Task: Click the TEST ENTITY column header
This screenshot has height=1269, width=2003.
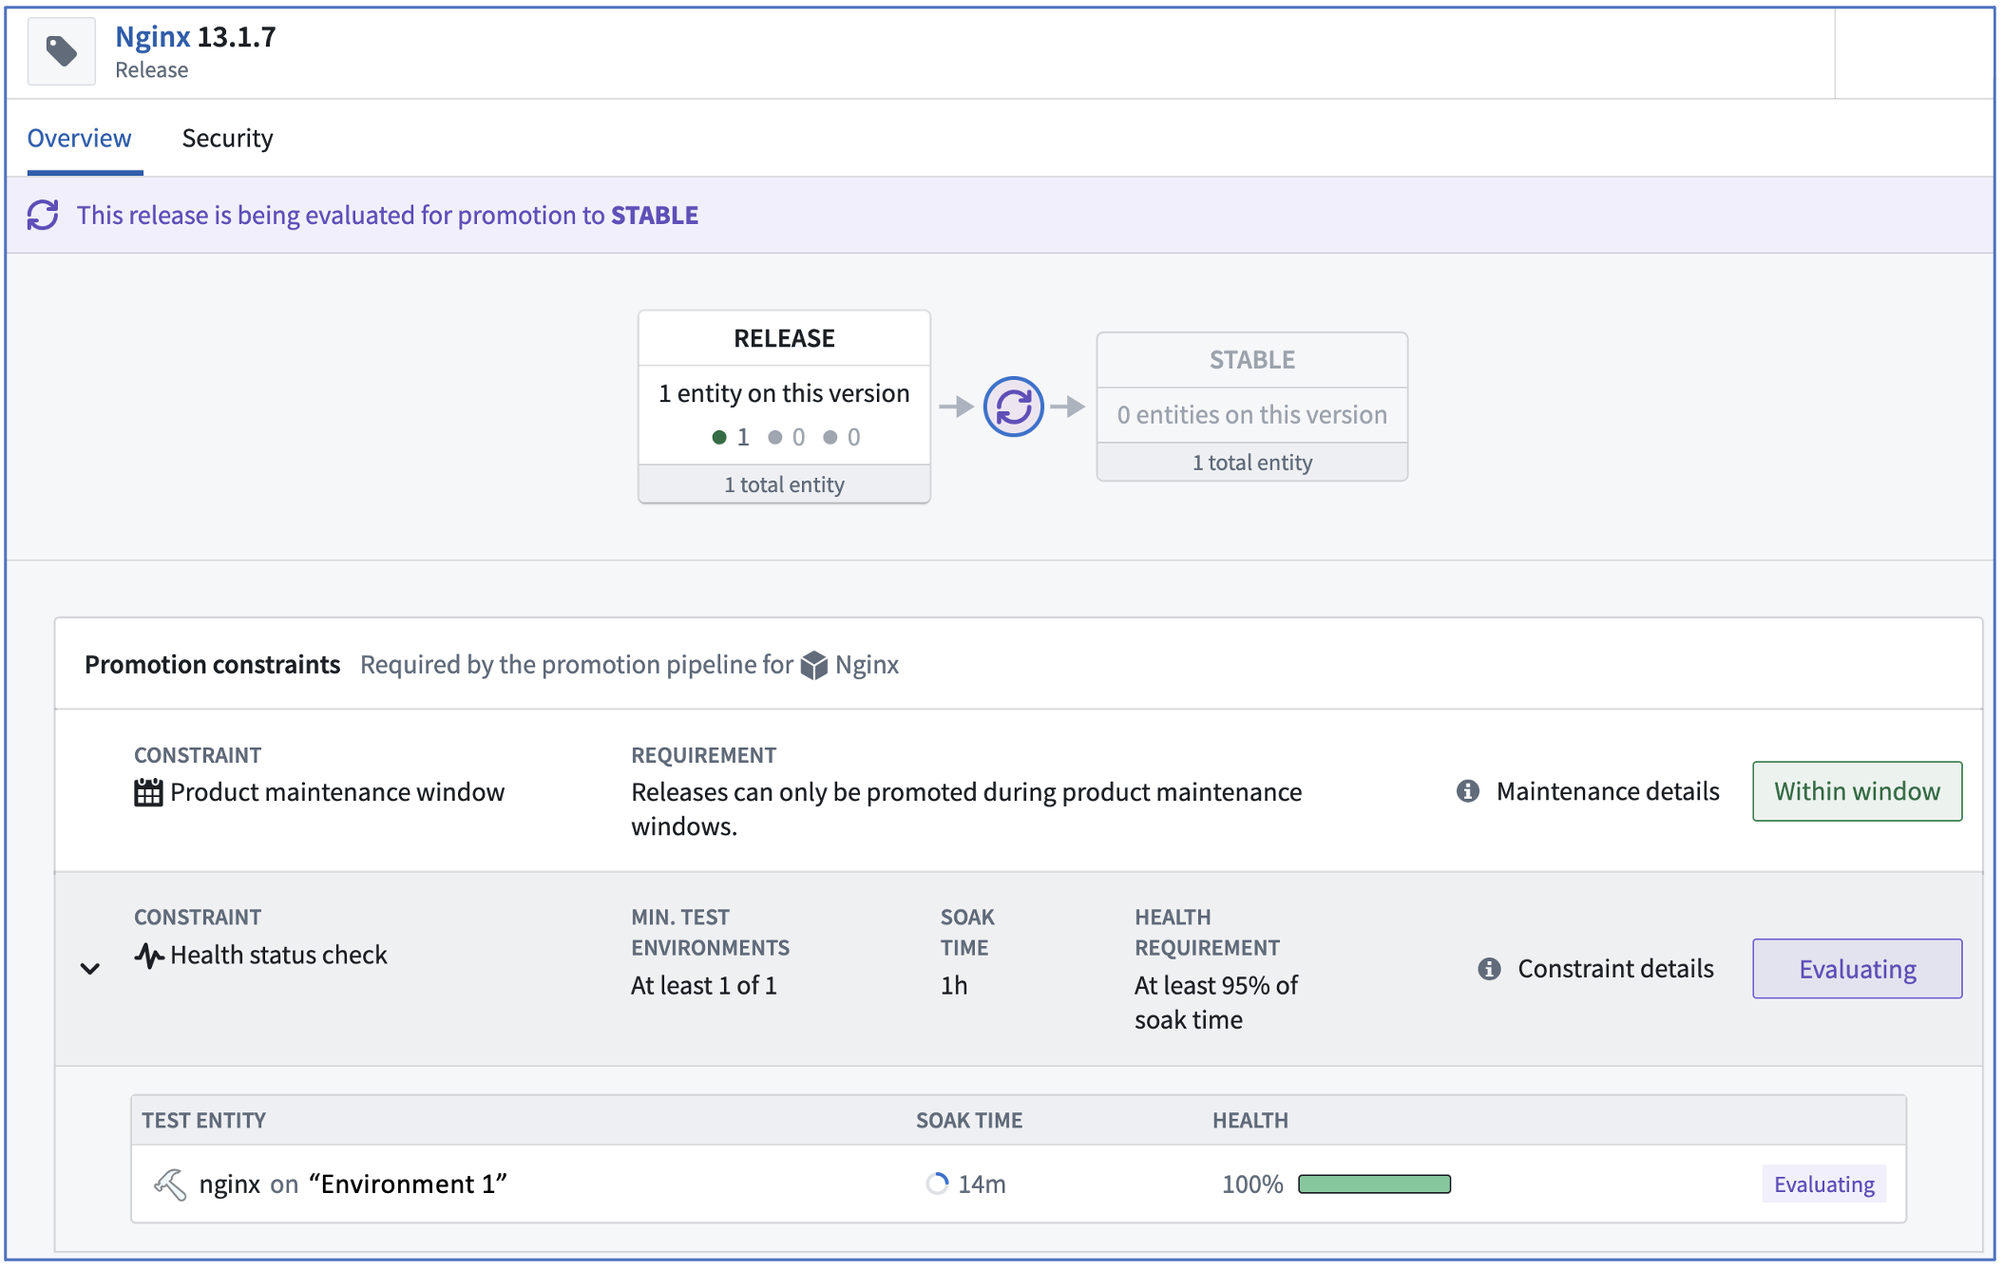Action: (204, 1121)
